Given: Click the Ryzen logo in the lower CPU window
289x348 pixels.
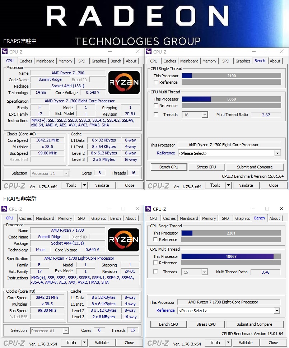Looking at the screenshot, I should pyautogui.click(x=123, y=240).
